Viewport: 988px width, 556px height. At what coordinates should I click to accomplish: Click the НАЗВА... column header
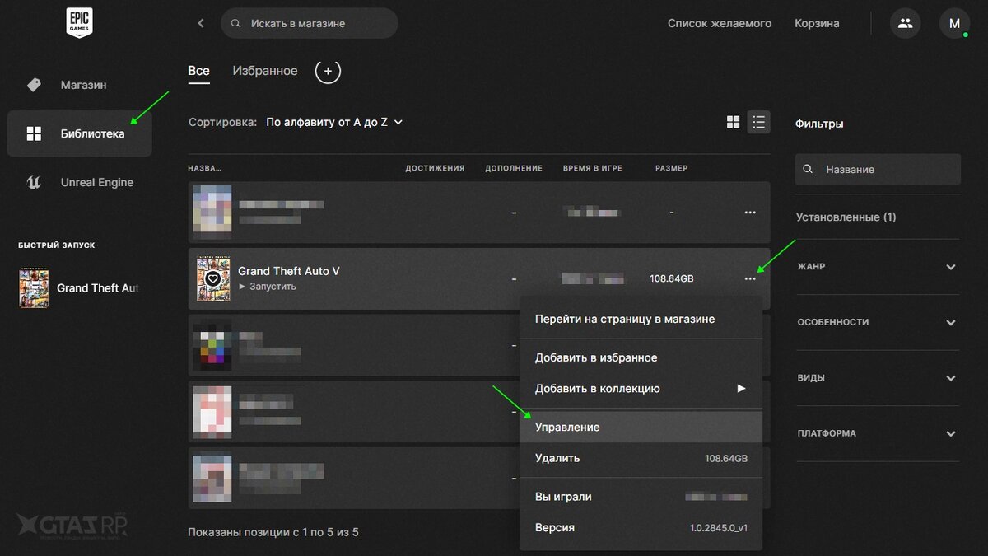(204, 168)
